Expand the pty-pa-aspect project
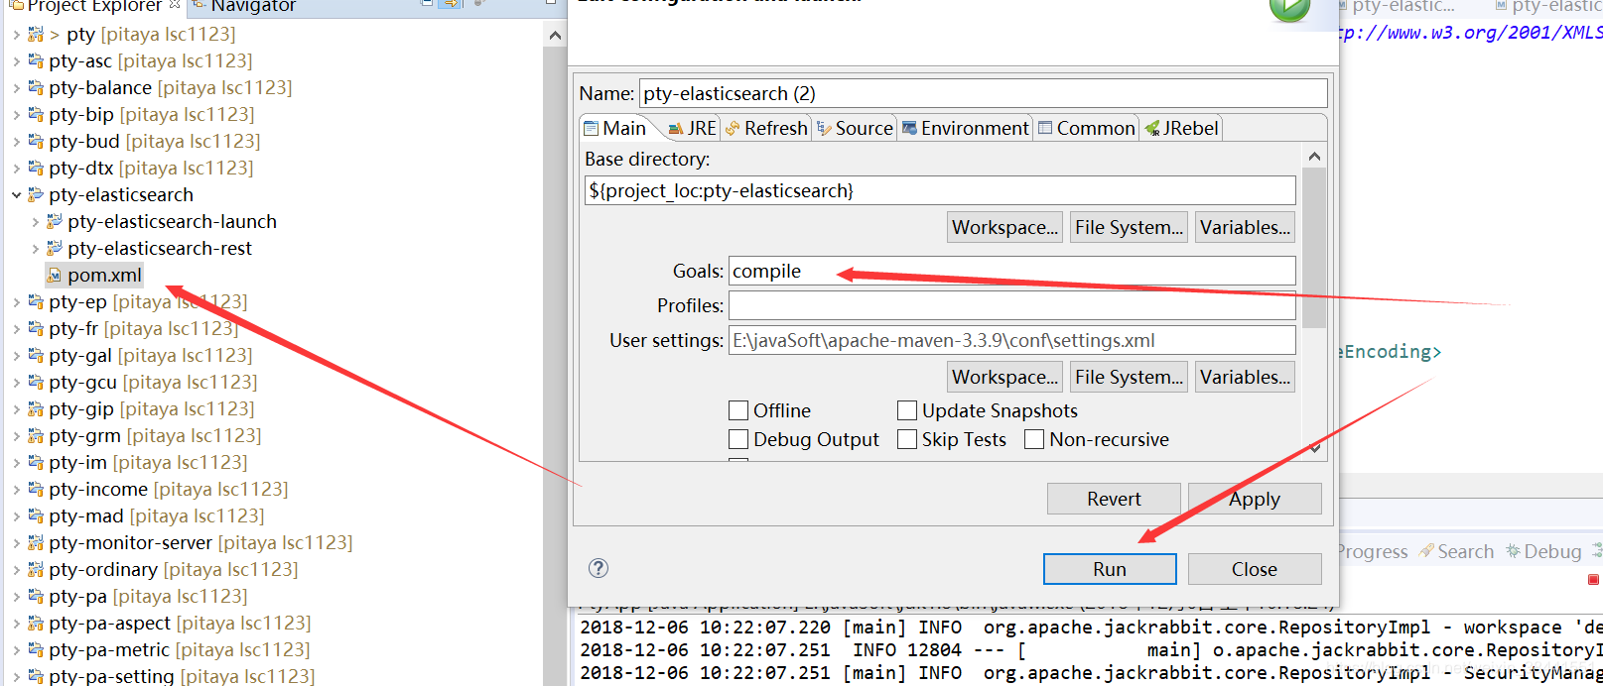 coord(16,623)
